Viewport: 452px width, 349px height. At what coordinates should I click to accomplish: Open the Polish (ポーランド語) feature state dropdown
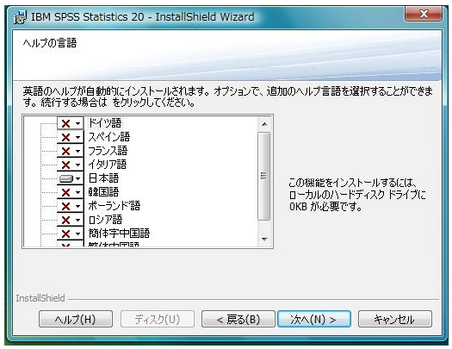[70, 206]
